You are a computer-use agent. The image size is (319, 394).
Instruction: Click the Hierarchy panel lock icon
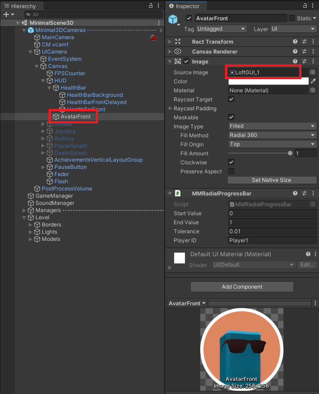(151, 5)
